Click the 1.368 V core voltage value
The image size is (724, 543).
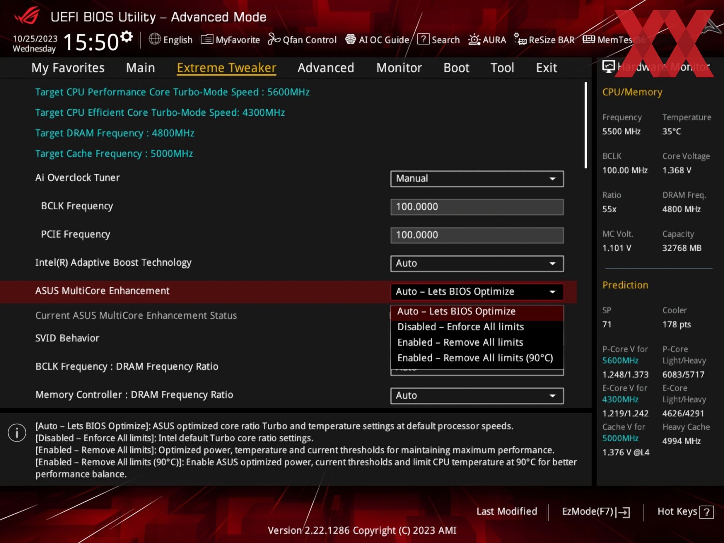tap(677, 170)
